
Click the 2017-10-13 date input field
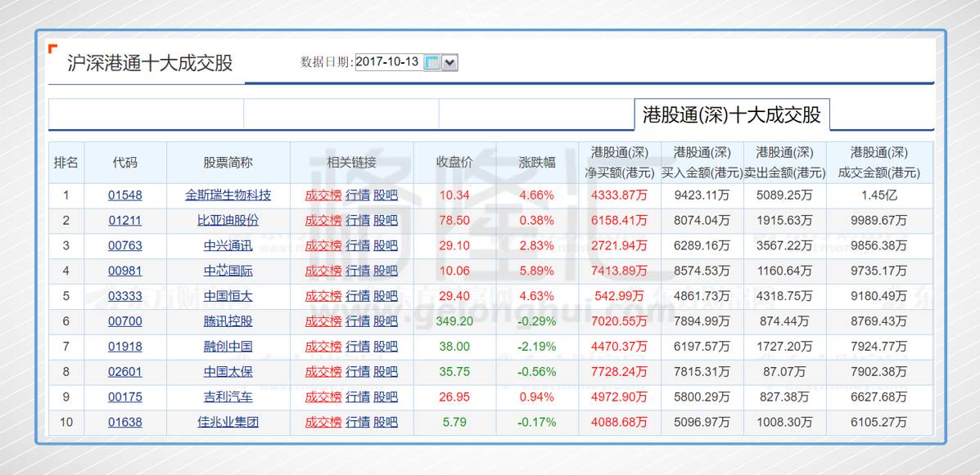click(x=387, y=62)
